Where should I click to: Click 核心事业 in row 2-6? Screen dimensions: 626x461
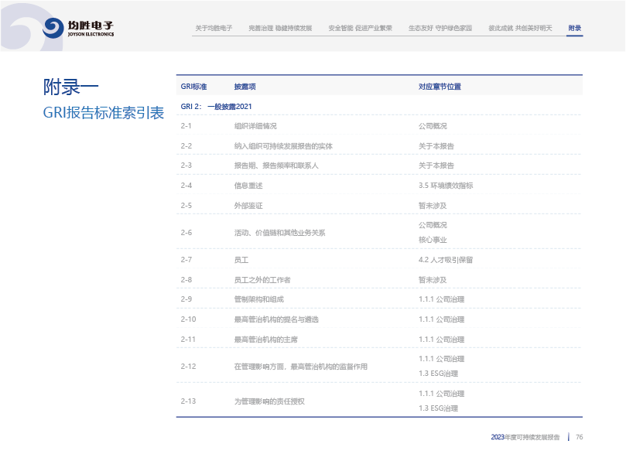click(x=433, y=240)
